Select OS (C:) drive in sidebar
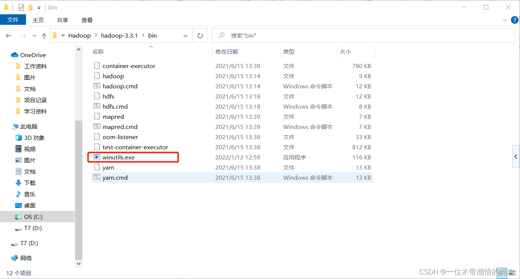 [33, 217]
